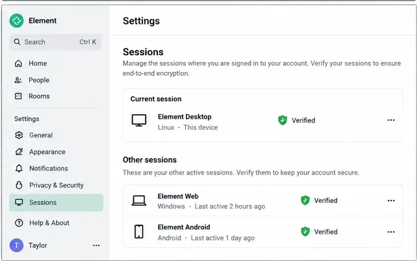The width and height of the screenshot is (417, 261).
Task: Click the Privacy & Security lock icon
Action: pyautogui.click(x=19, y=185)
